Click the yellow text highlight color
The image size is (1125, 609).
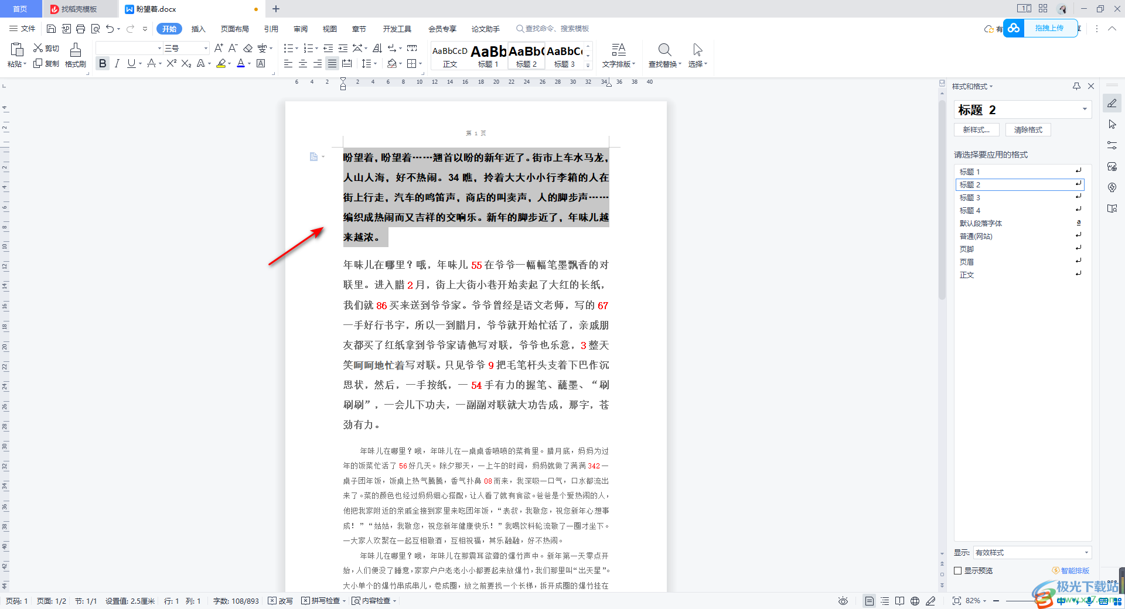coord(221,63)
